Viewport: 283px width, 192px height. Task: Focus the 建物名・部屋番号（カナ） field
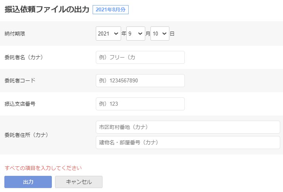pyautogui.click(x=188, y=143)
